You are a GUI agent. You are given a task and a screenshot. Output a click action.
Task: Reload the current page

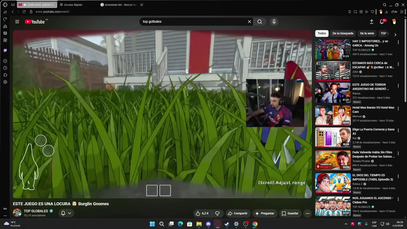(24, 12)
